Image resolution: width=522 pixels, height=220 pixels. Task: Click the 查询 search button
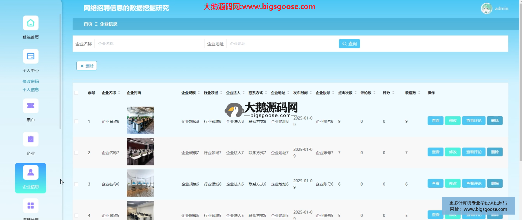click(x=349, y=44)
